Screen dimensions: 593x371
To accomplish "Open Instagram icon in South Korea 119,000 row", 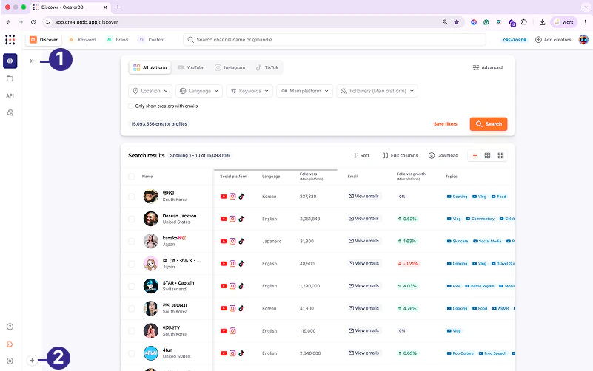I will click(x=232, y=331).
